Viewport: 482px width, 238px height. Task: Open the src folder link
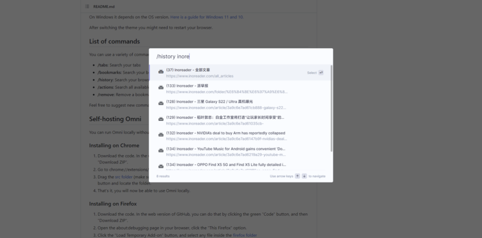pyautogui.click(x=124, y=177)
